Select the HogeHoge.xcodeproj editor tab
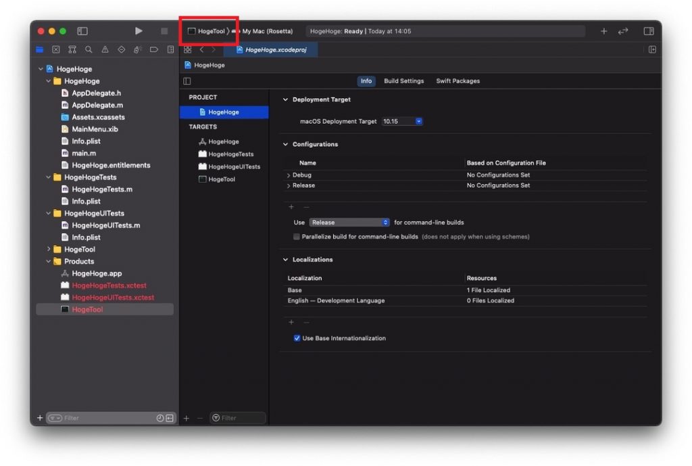This screenshot has height=466, width=692. 272,49
